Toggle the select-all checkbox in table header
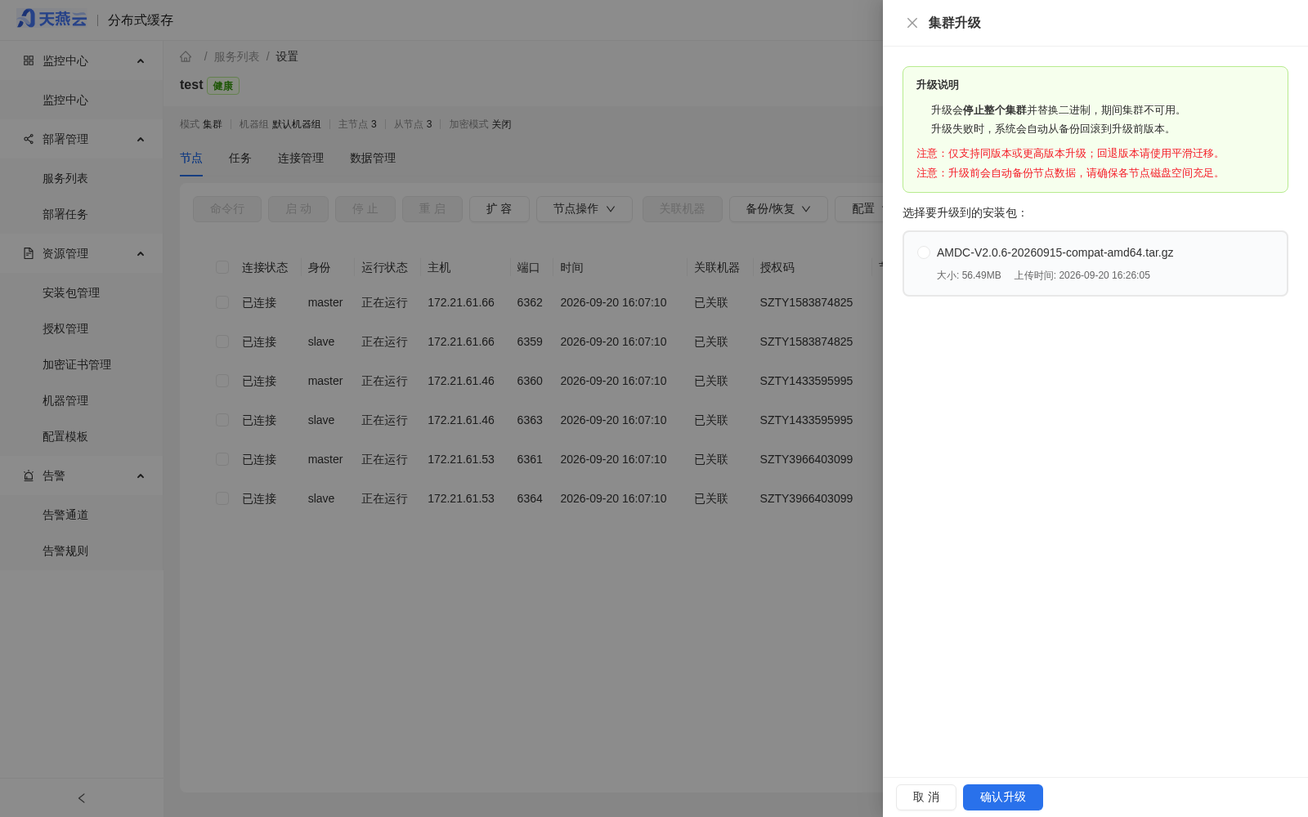This screenshot has height=817, width=1308. click(222, 267)
